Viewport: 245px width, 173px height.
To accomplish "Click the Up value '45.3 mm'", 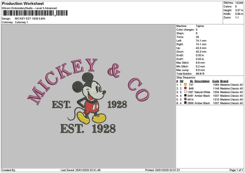I will pyautogui.click(x=201, y=48).
